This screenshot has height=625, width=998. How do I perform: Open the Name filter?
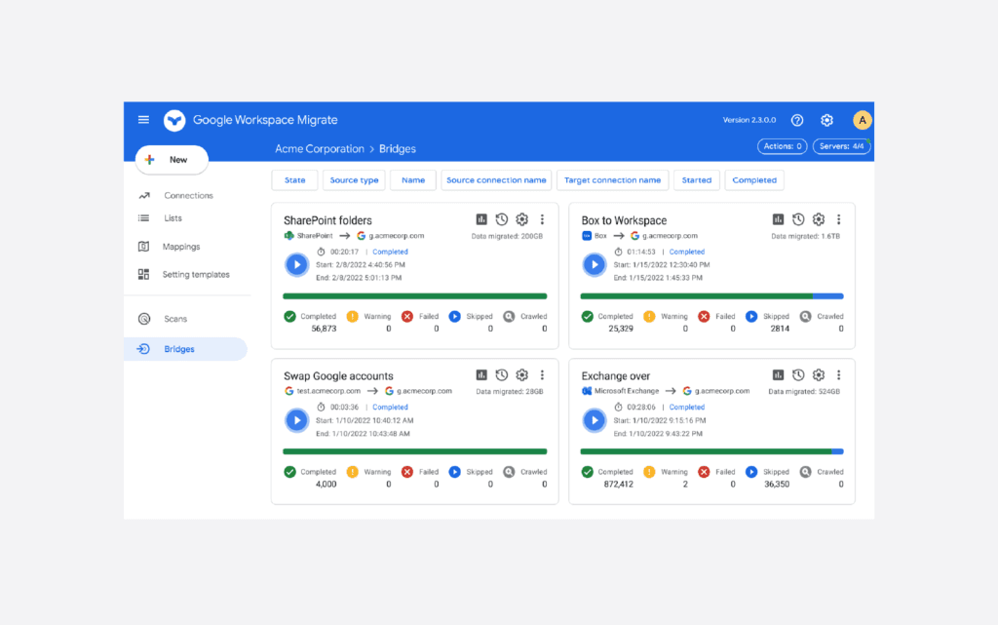click(413, 180)
